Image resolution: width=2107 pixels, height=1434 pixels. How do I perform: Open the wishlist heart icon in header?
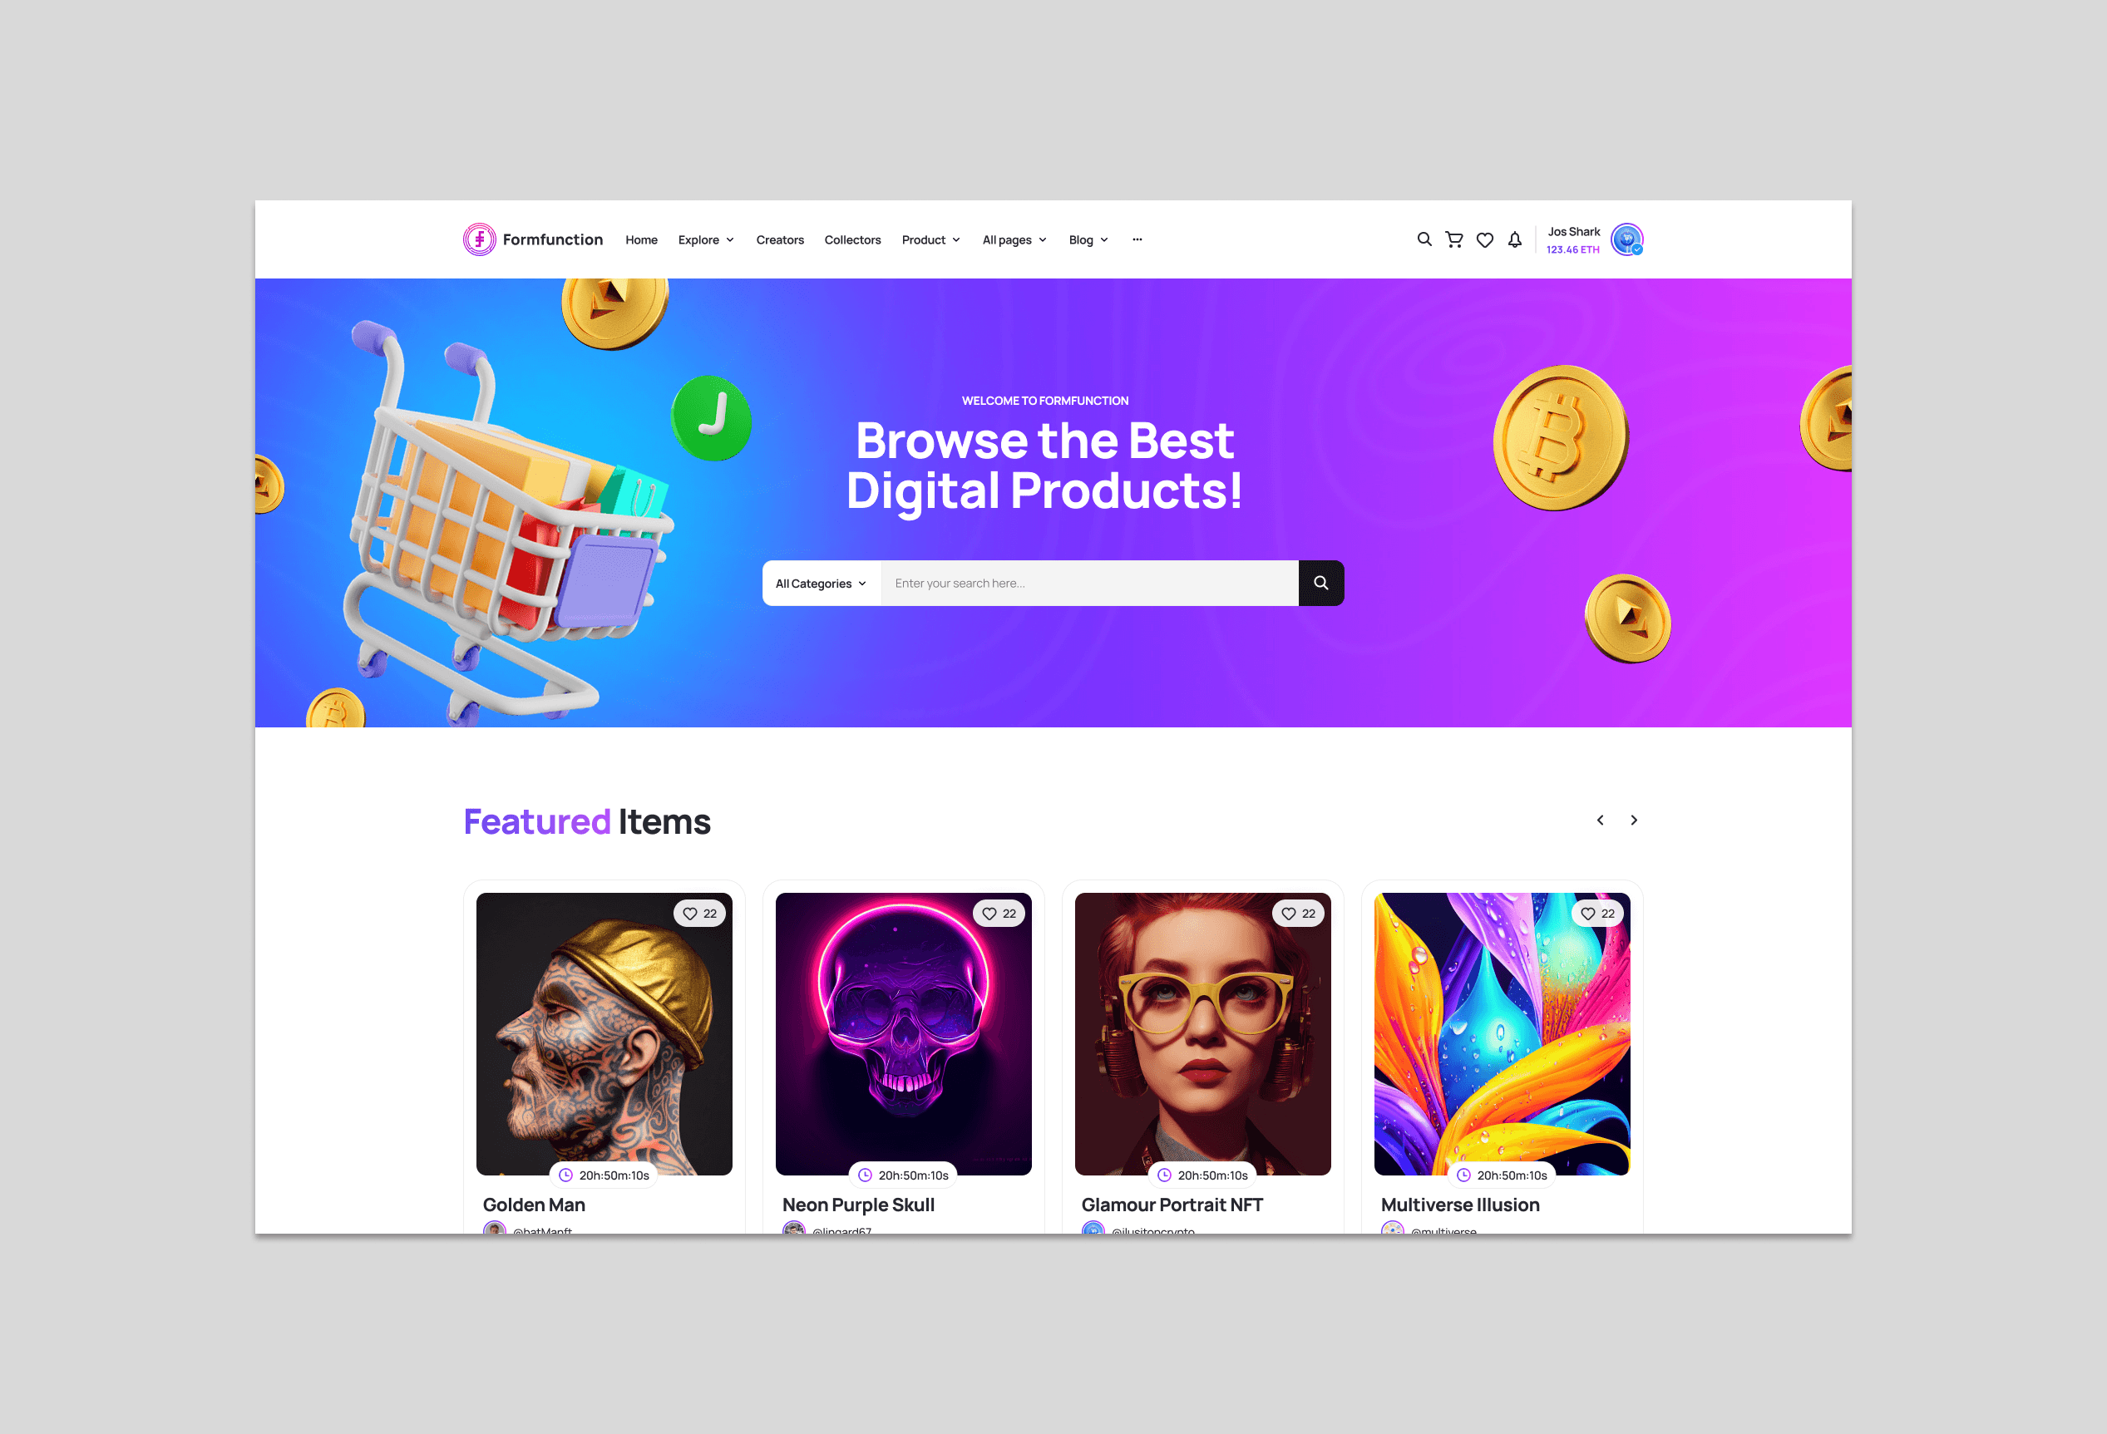tap(1485, 240)
